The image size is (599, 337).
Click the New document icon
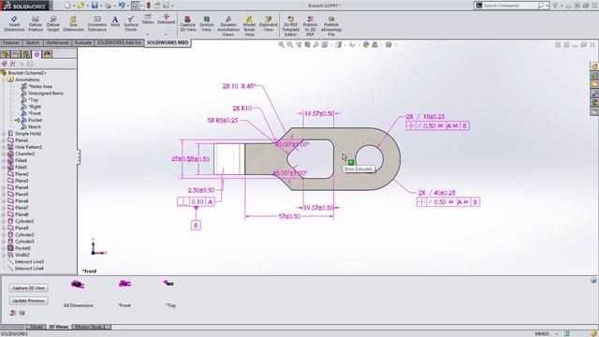(x=67, y=6)
